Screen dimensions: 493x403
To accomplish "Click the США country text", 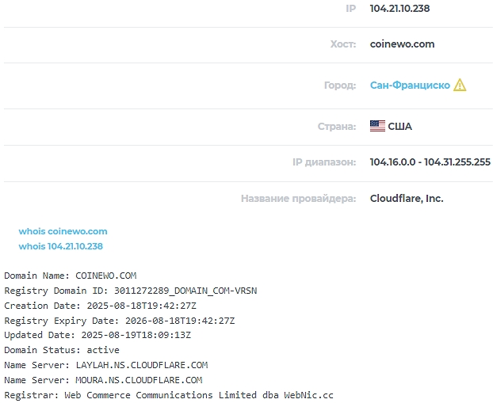I will 399,127.
